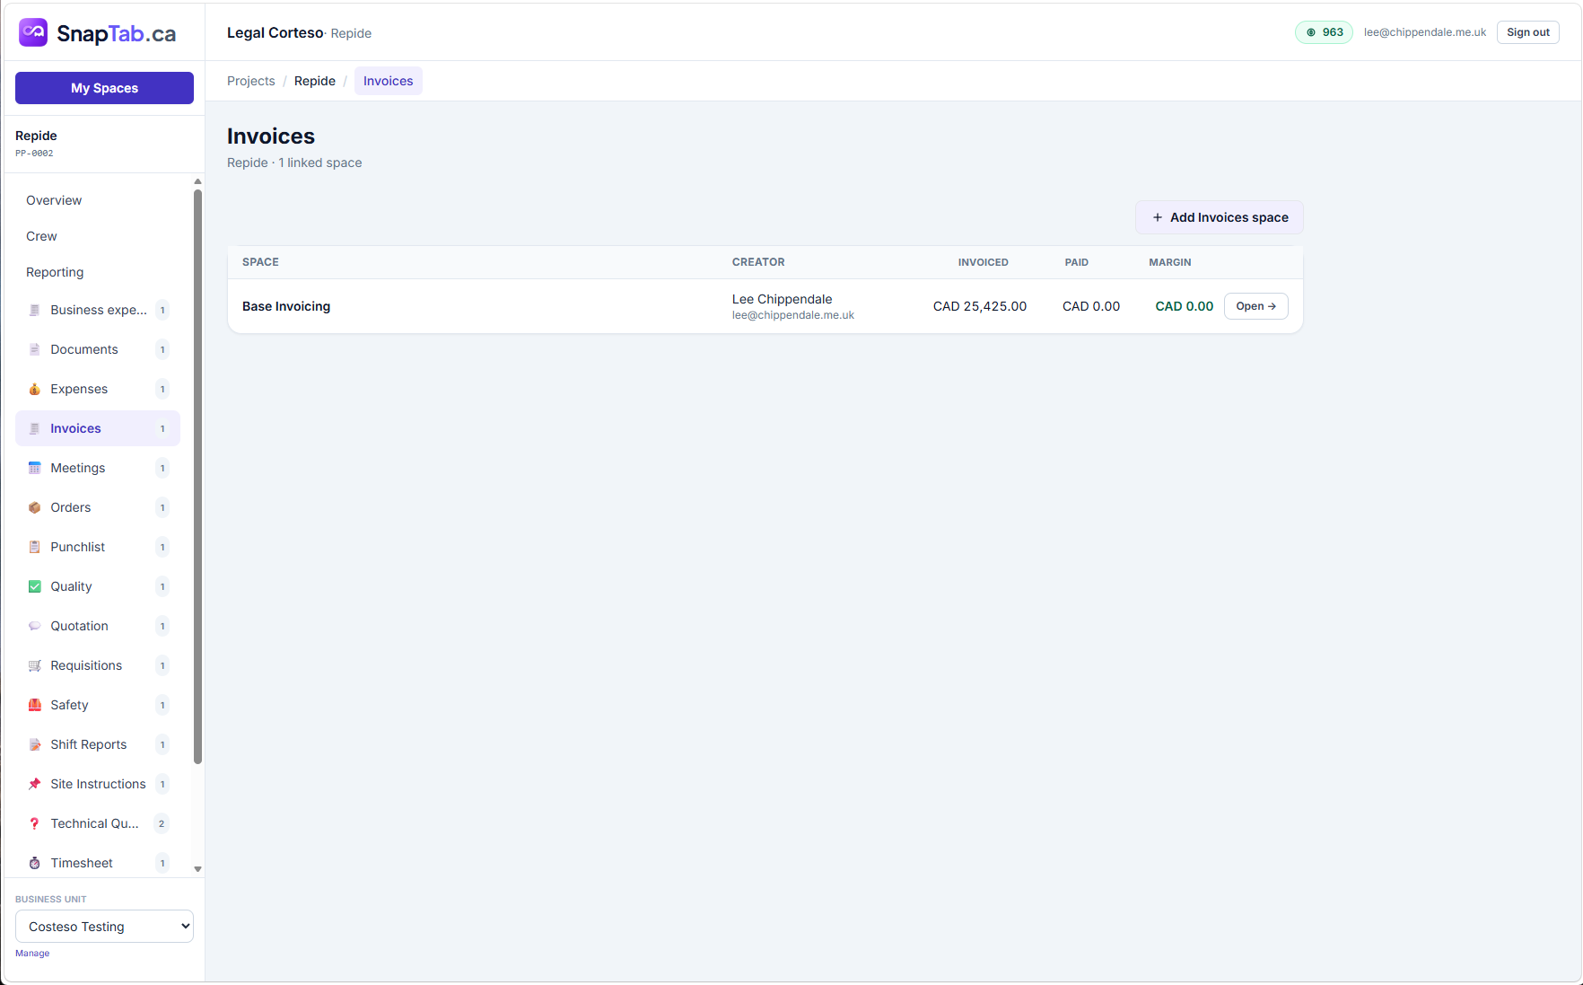Click the Timesheet stopwatch icon
The height and width of the screenshot is (985, 1583).
34,863
